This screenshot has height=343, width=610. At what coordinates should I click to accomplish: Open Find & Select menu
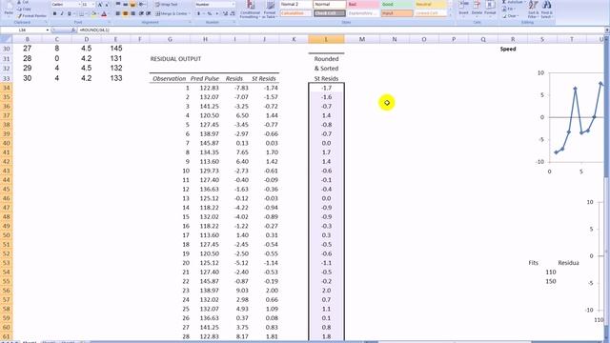click(x=546, y=10)
